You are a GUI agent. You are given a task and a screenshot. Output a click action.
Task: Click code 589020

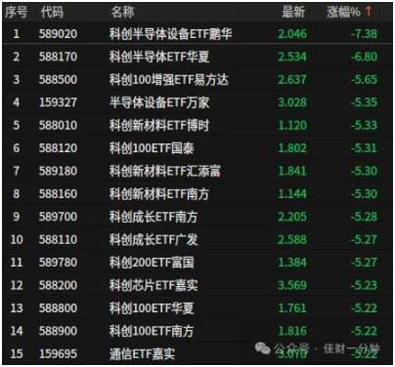point(58,34)
